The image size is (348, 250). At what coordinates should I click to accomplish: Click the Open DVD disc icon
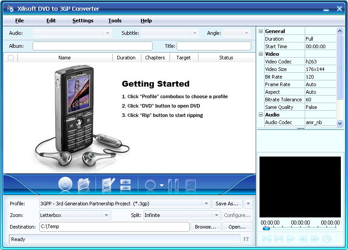[x=65, y=184]
